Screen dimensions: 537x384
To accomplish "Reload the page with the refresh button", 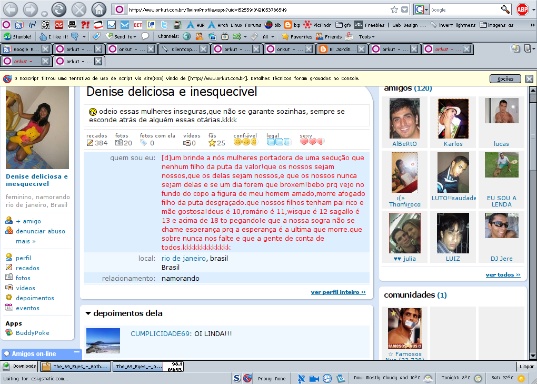I will pos(59,9).
